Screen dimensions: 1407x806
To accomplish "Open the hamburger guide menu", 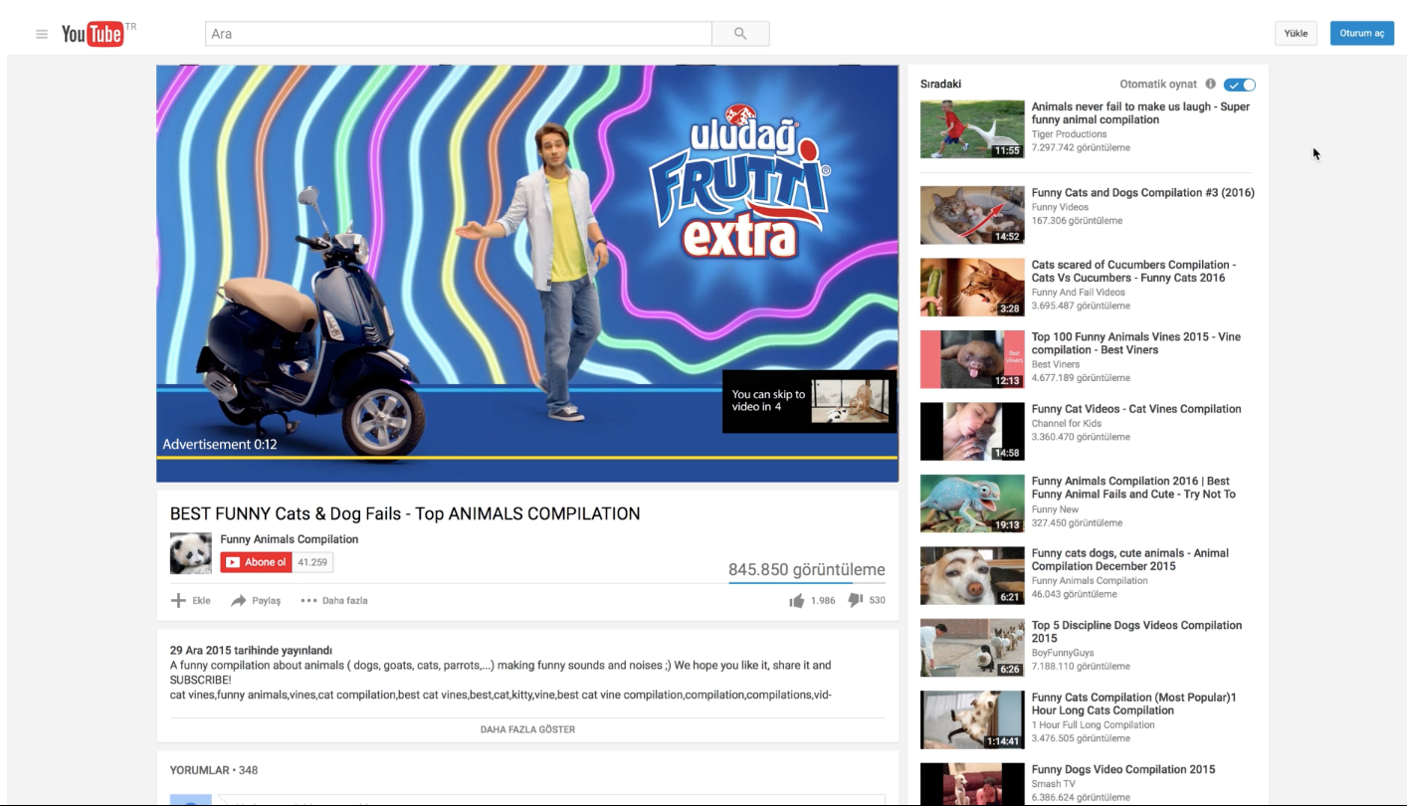I will click(x=42, y=34).
